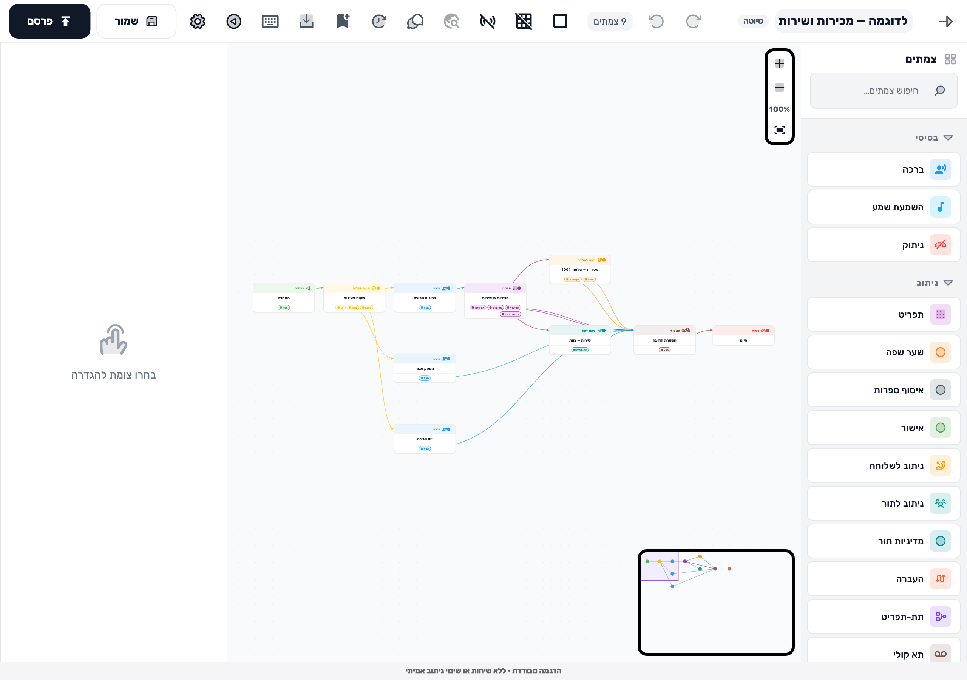This screenshot has width=967, height=680.
Task: Zoom out with the minus button
Action: [780, 88]
